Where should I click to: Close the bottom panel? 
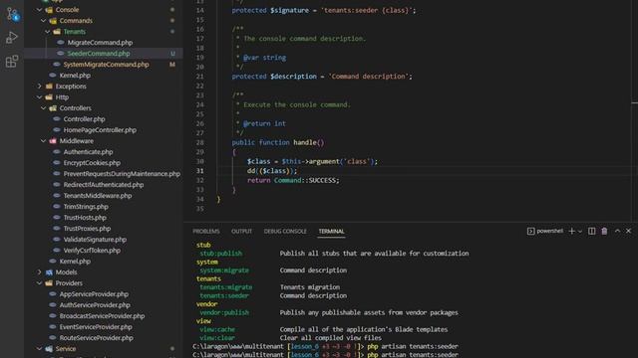[628, 231]
